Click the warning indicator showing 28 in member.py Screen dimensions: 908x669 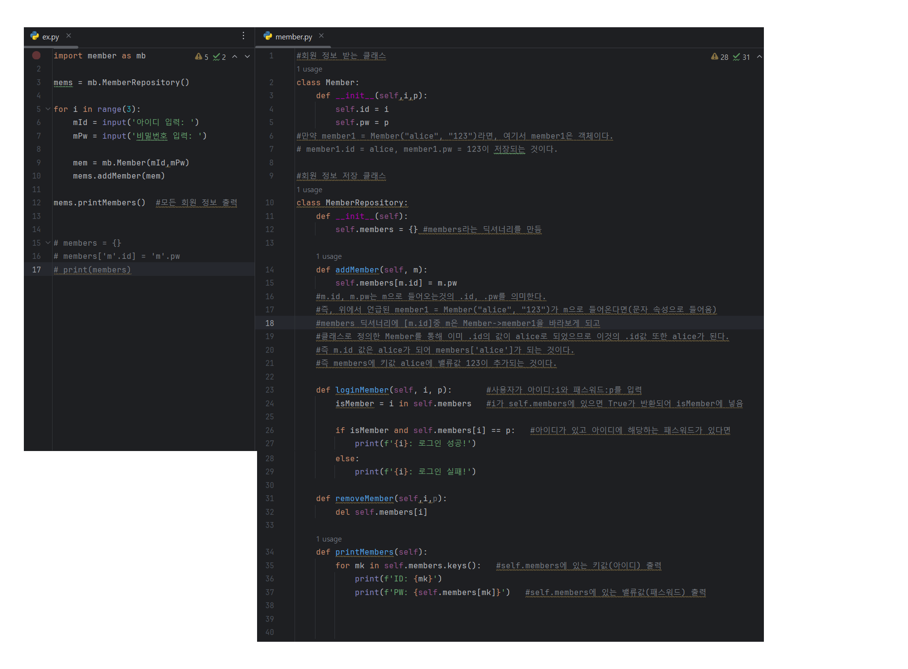click(720, 57)
